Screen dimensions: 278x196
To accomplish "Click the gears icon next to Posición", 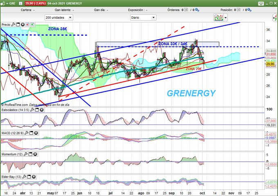I will pyautogui.click(x=249, y=10).
